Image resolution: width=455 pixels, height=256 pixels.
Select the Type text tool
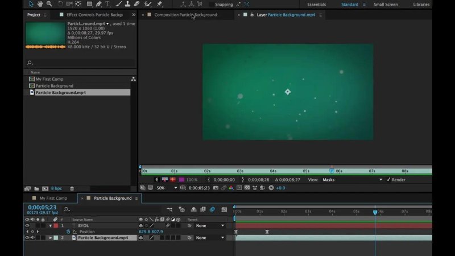(x=107, y=4)
